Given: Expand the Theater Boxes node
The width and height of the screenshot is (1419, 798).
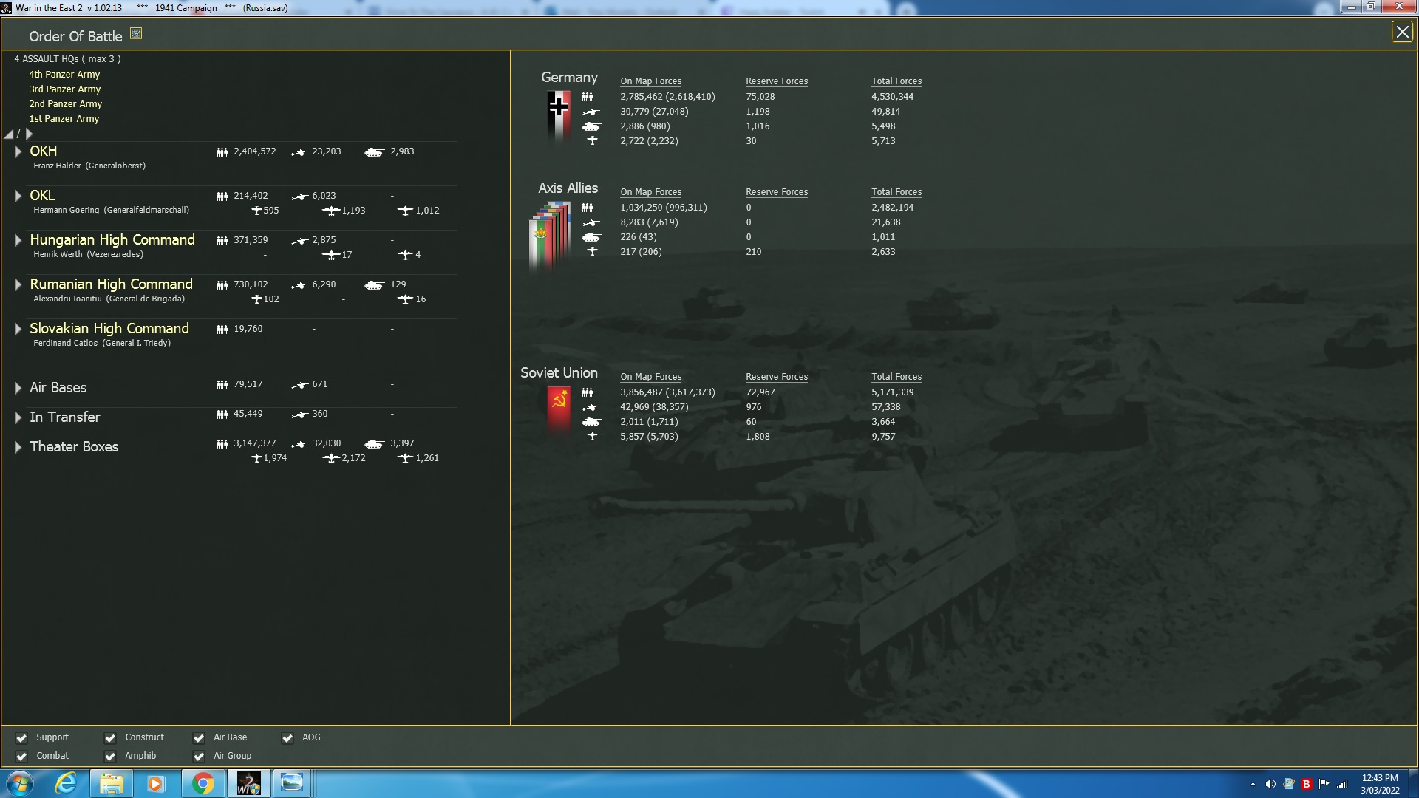Looking at the screenshot, I should click(x=18, y=447).
